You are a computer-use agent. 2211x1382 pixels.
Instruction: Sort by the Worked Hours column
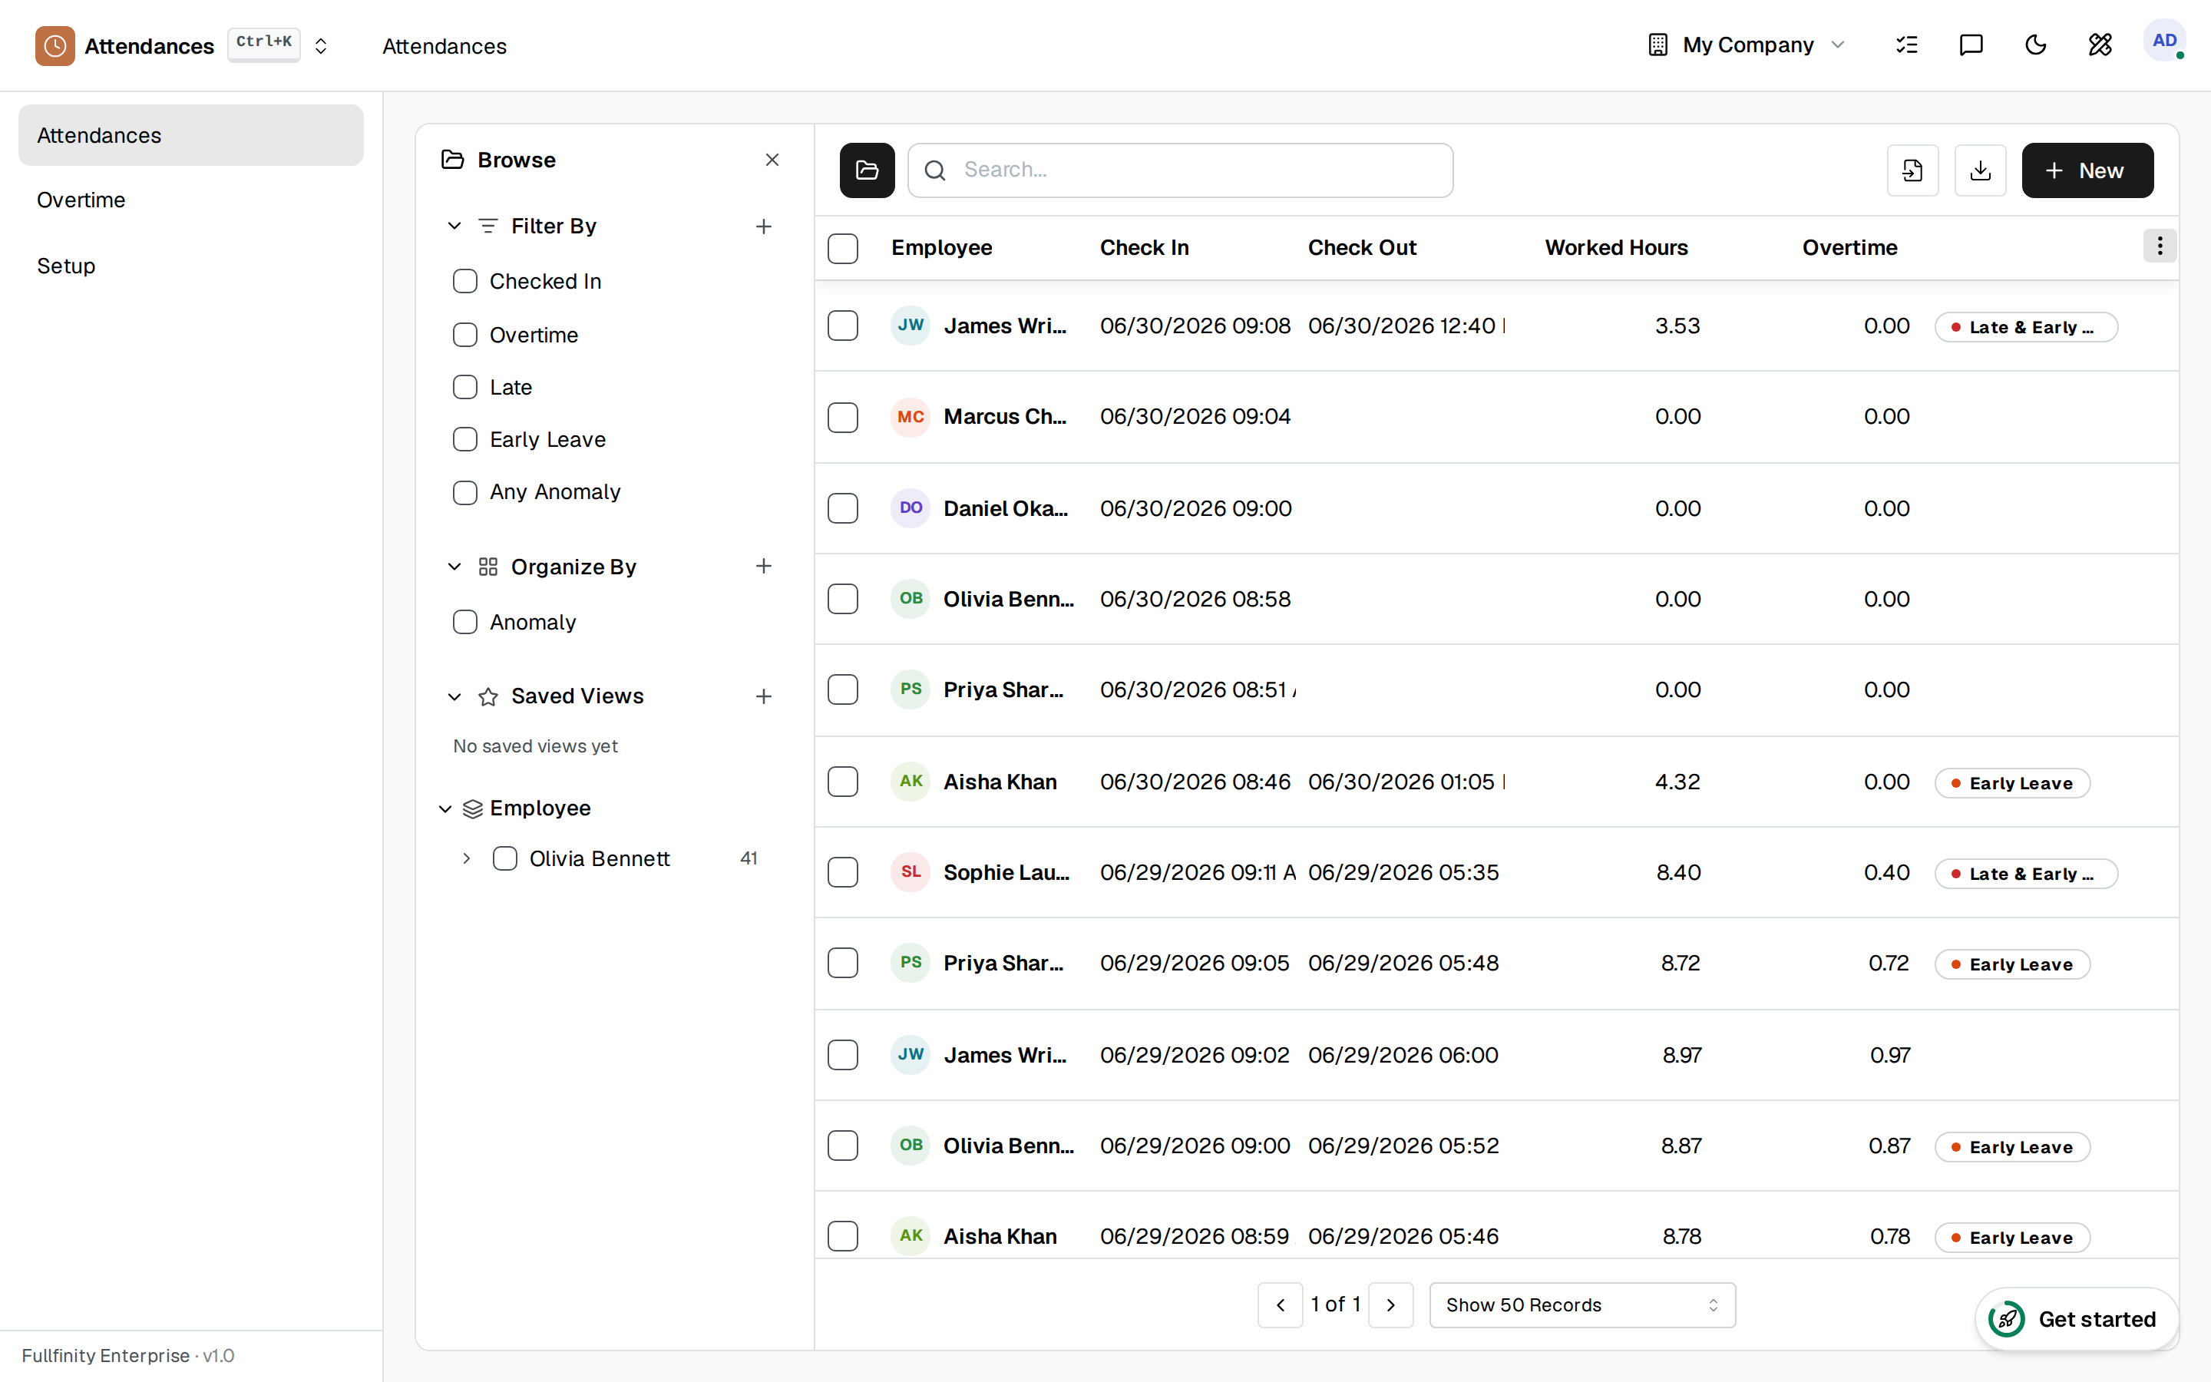[1615, 248]
